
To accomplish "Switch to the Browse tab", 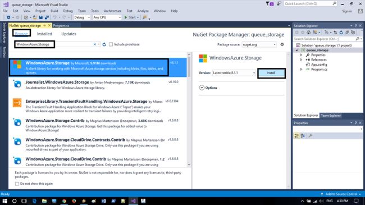I will [x=21, y=34].
